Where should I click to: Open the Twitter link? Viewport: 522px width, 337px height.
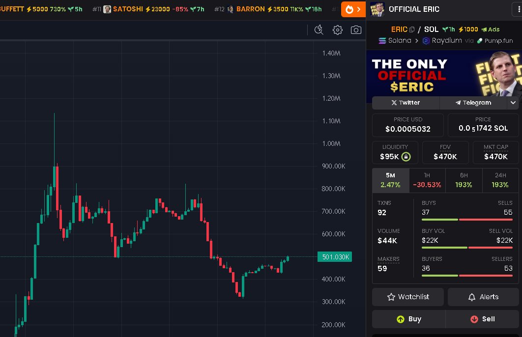pyautogui.click(x=406, y=103)
